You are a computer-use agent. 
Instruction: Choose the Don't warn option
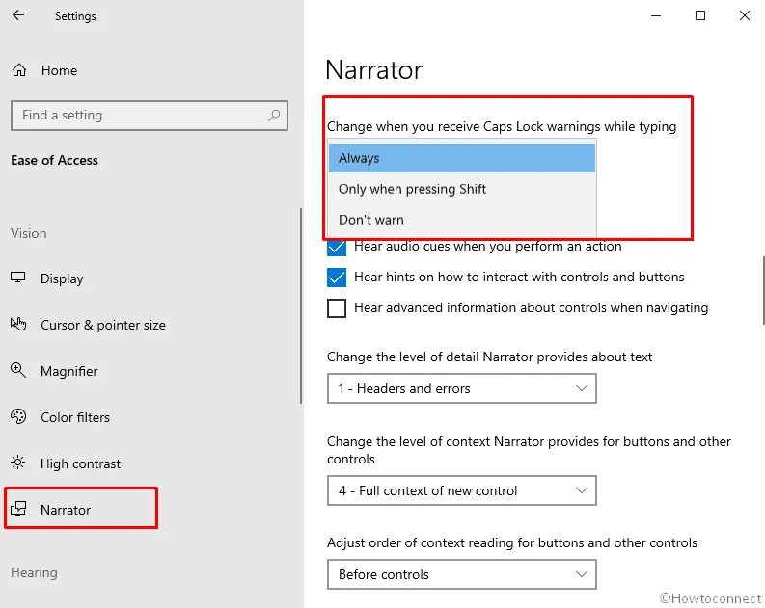(461, 220)
